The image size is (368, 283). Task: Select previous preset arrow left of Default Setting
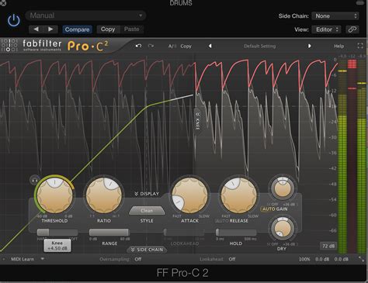[210, 46]
